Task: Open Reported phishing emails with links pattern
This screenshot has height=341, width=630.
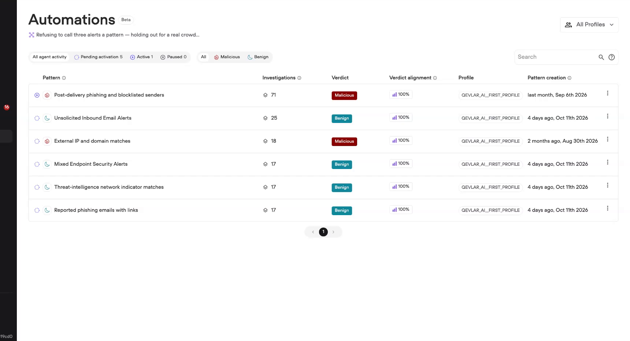Action: coord(96,210)
